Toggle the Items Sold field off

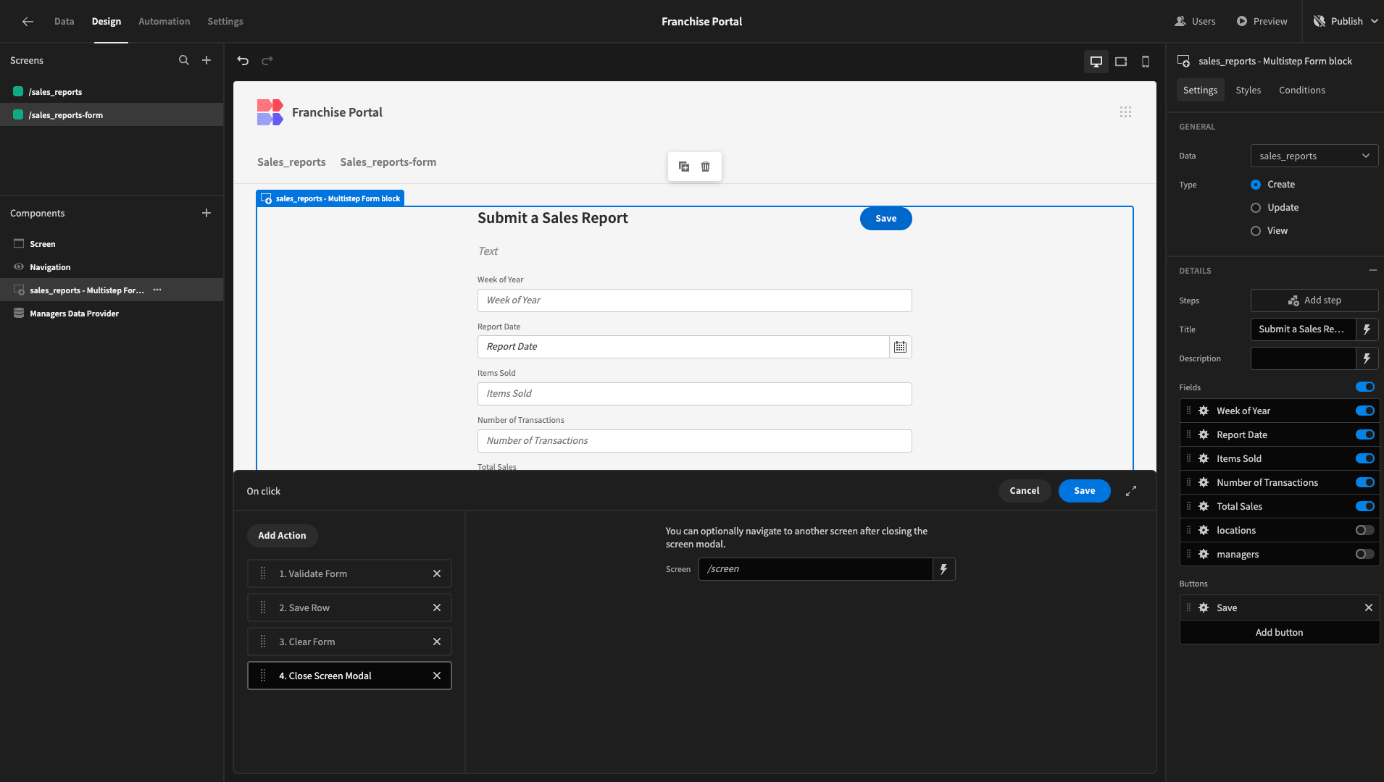[x=1365, y=459]
